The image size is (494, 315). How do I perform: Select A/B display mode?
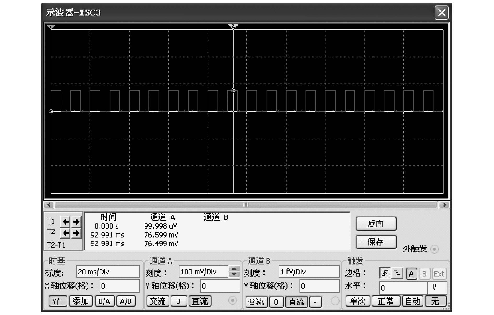pyautogui.click(x=126, y=301)
